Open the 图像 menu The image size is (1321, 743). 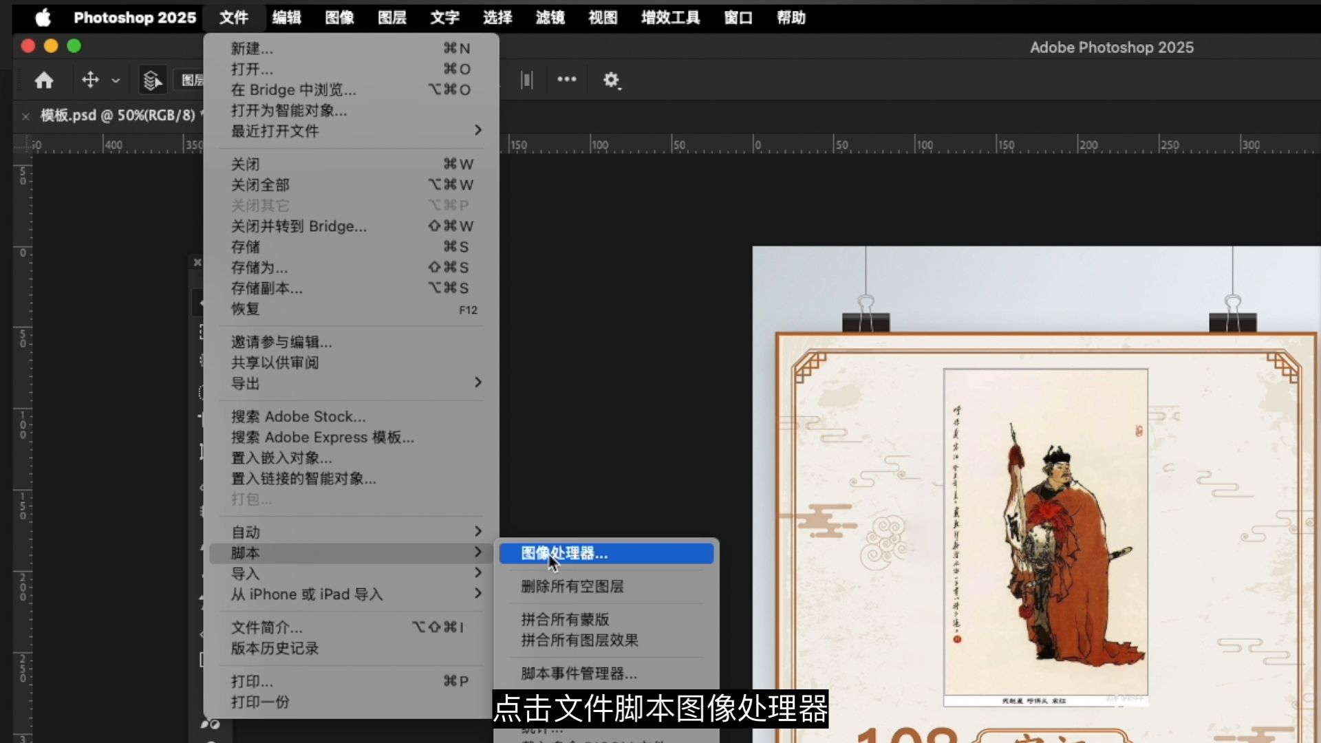(339, 17)
